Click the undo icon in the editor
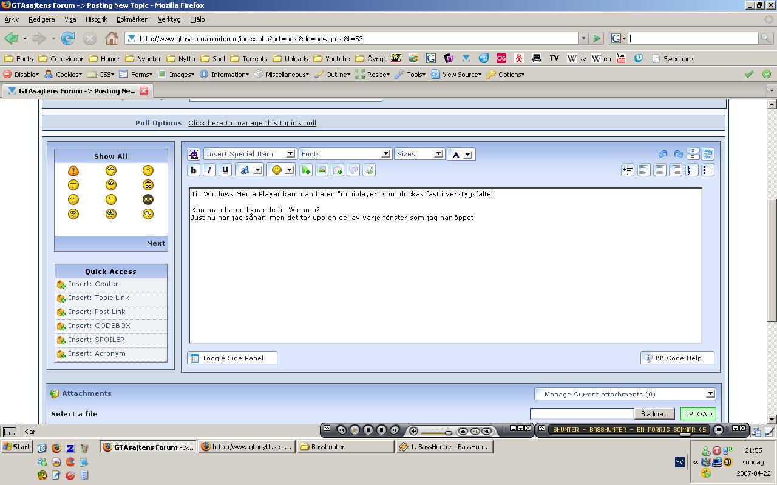This screenshot has height=485, width=777. 663,154
